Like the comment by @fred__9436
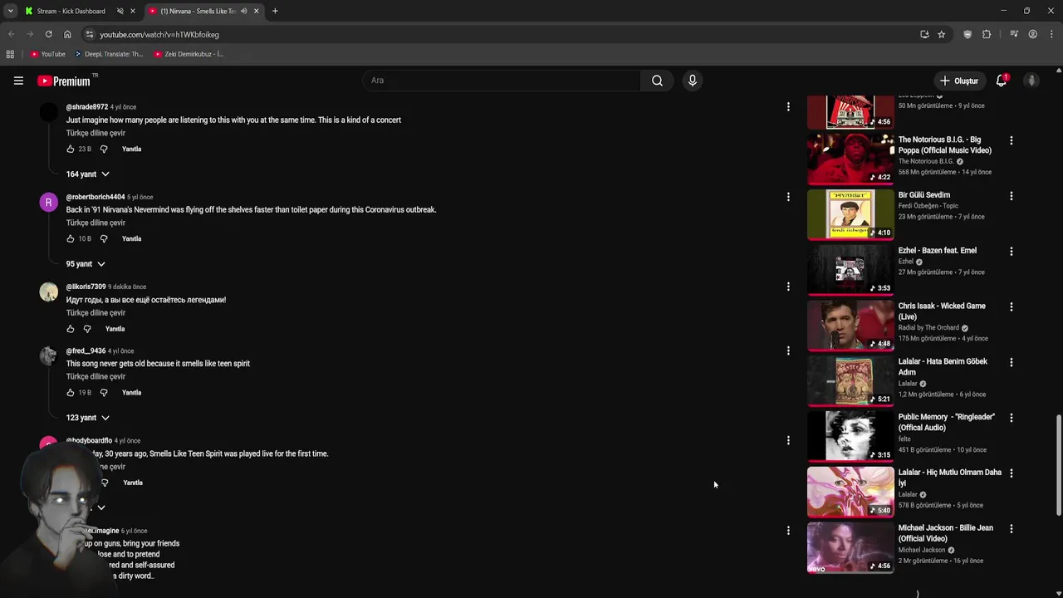 tap(71, 393)
